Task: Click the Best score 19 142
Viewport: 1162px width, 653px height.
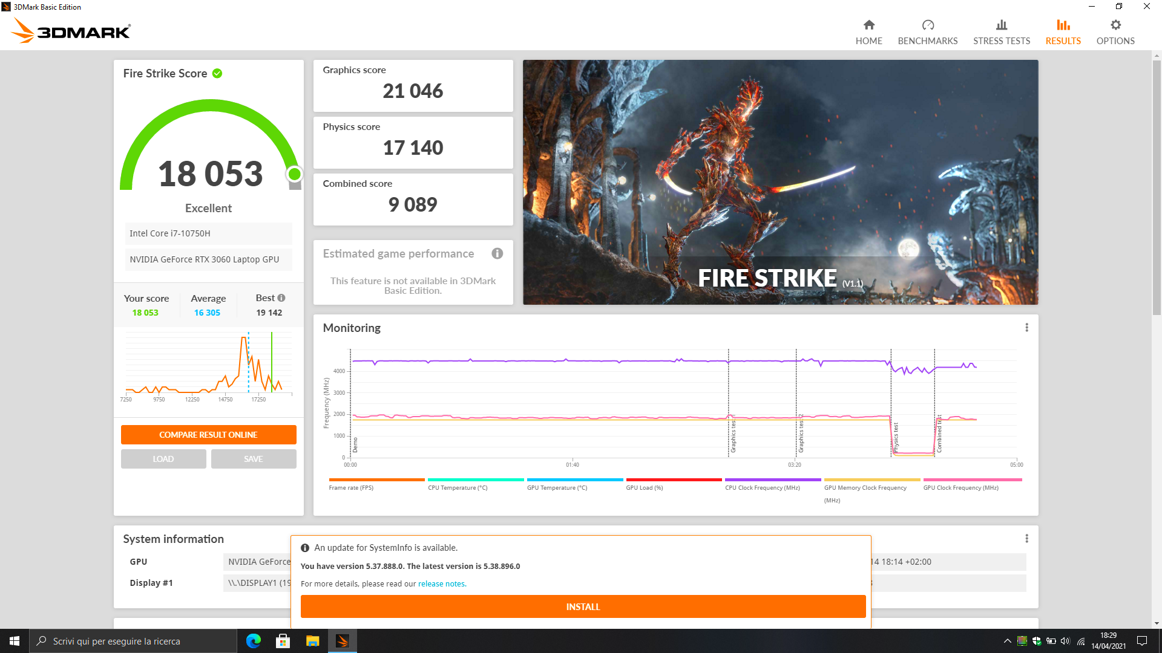Action: 269,313
